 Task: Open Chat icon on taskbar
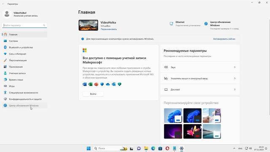coord(139,148)
